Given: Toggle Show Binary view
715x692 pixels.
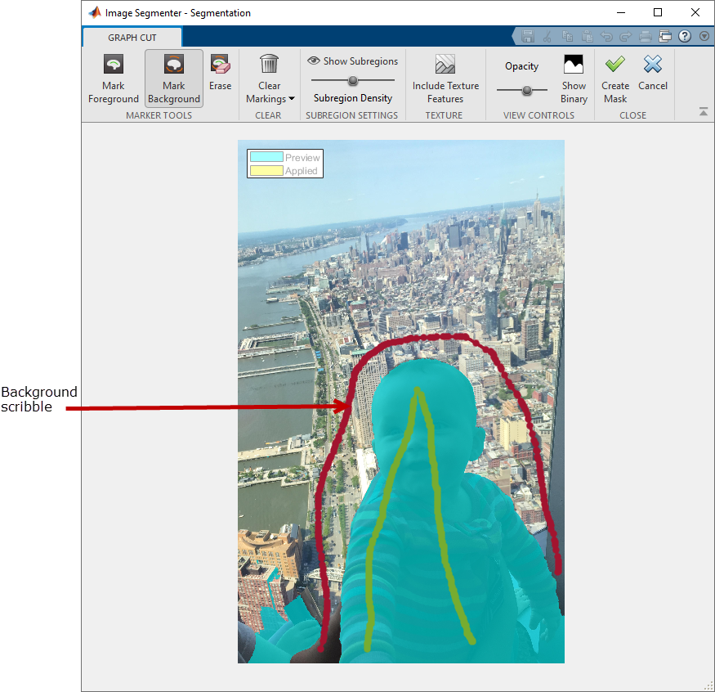Looking at the screenshot, I should click(x=574, y=79).
